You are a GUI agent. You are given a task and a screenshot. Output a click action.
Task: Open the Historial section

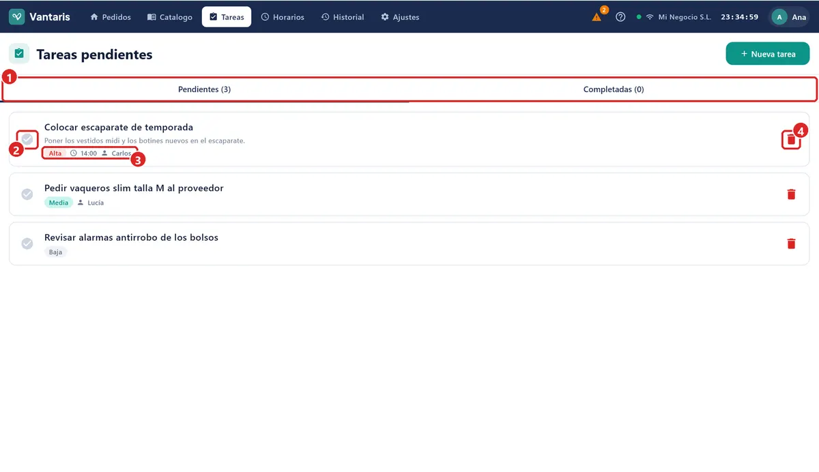click(x=343, y=17)
